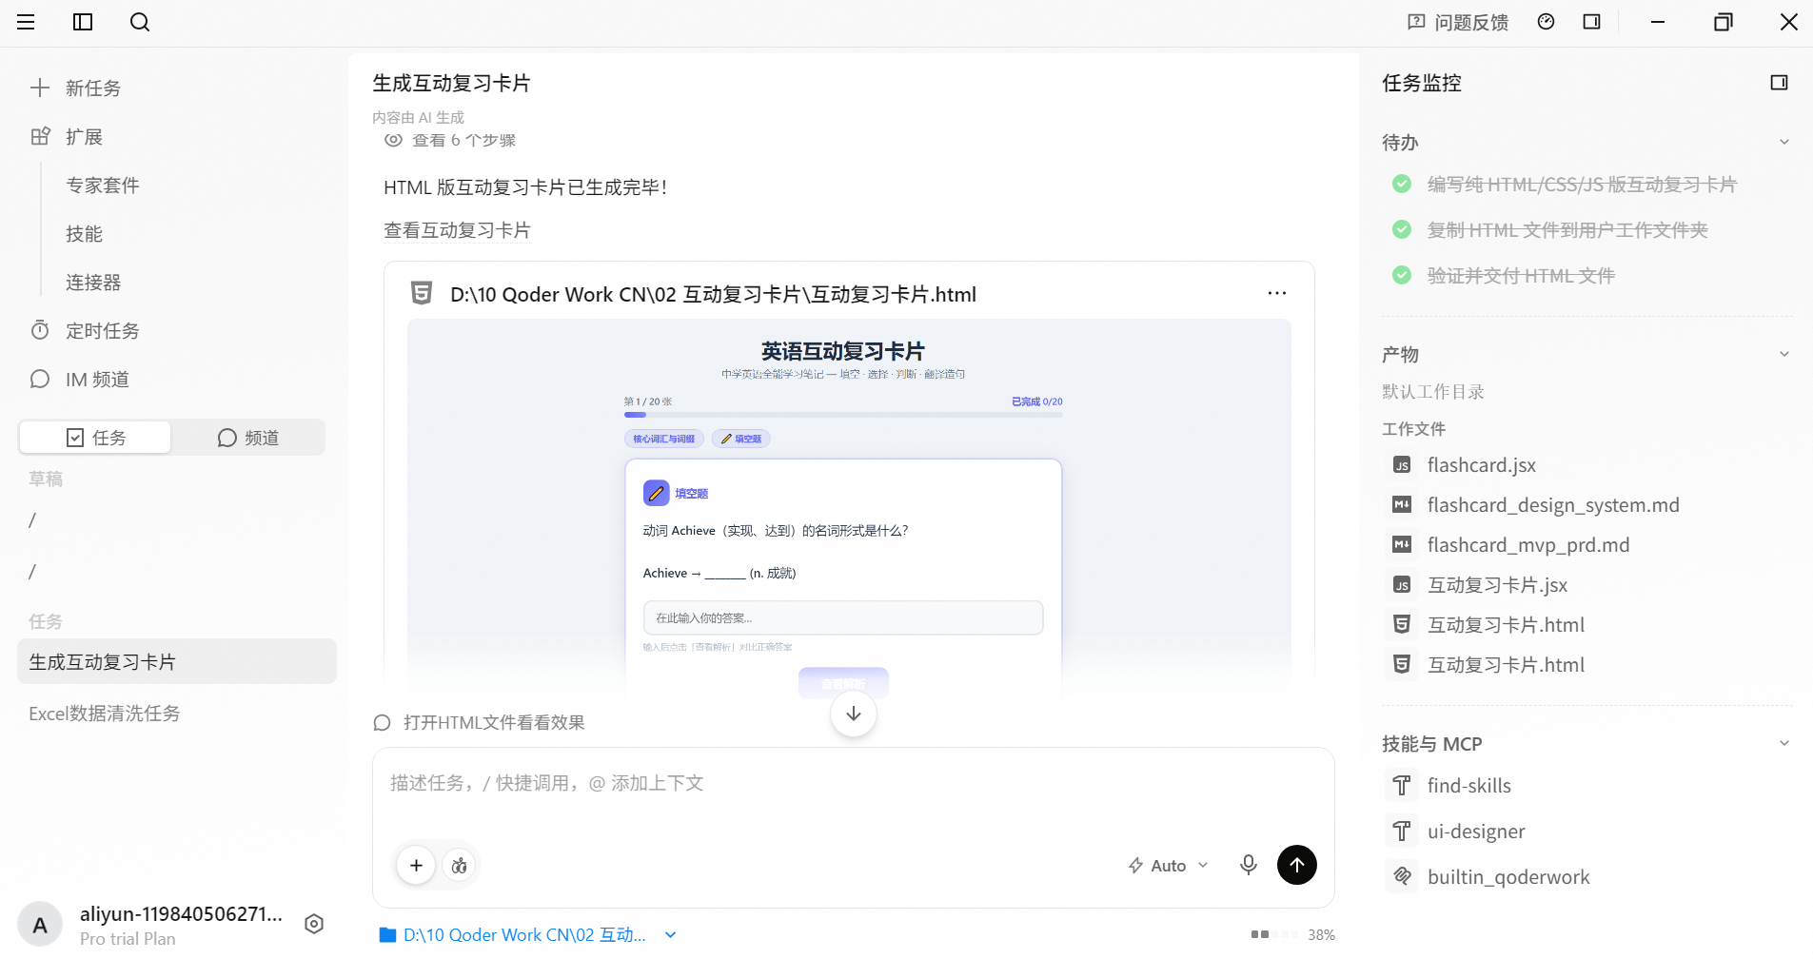Open flashcard.jsx file
Viewport: 1813px width, 959px height.
coord(1482,465)
